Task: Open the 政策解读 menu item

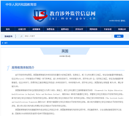Action: (x=36, y=29)
